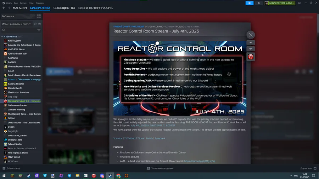This screenshot has height=179, width=319.
Task: Open the X (Twitter) link
Action: (x=130, y=138)
